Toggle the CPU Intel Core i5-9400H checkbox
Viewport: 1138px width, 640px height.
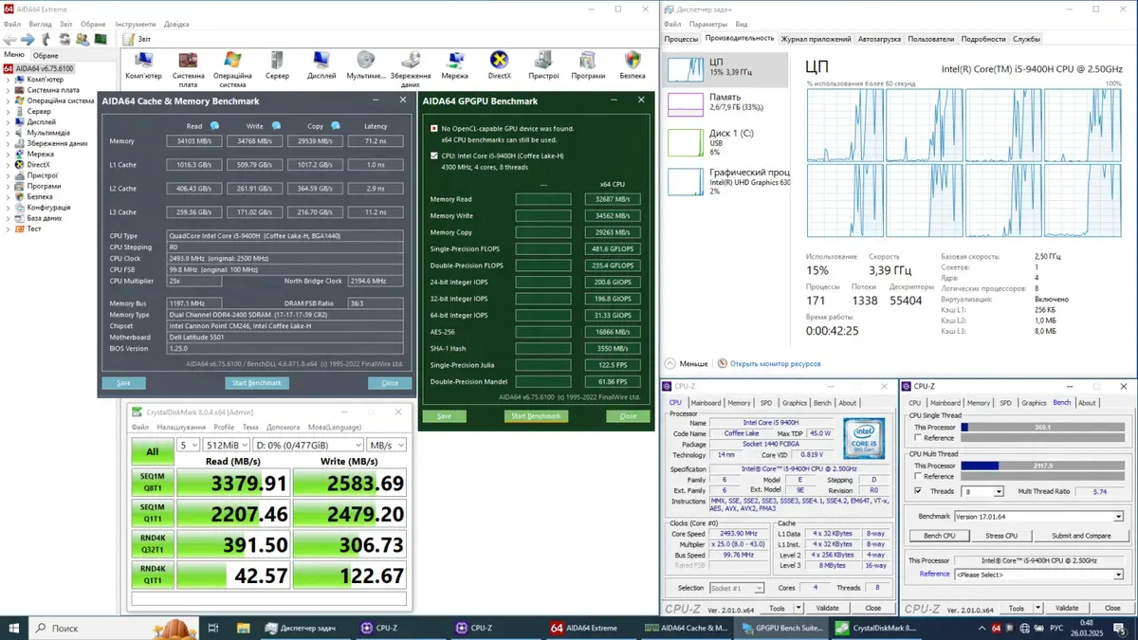click(x=434, y=155)
